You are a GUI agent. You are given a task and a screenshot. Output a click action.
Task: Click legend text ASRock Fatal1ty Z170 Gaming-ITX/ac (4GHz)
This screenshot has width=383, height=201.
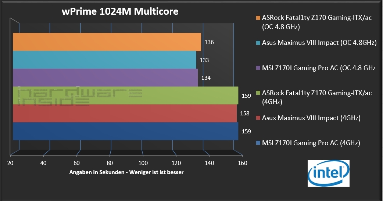tap(317, 97)
